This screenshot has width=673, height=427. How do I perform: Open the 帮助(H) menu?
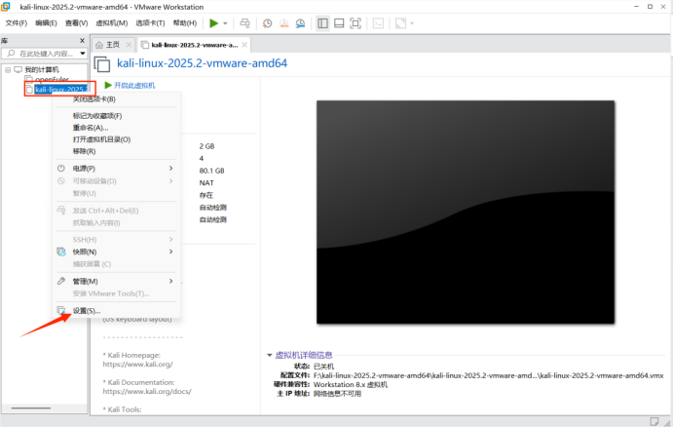coord(184,23)
